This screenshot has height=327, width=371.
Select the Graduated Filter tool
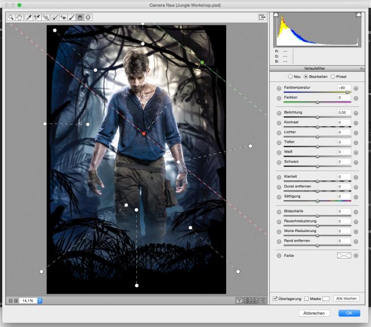coord(80,18)
